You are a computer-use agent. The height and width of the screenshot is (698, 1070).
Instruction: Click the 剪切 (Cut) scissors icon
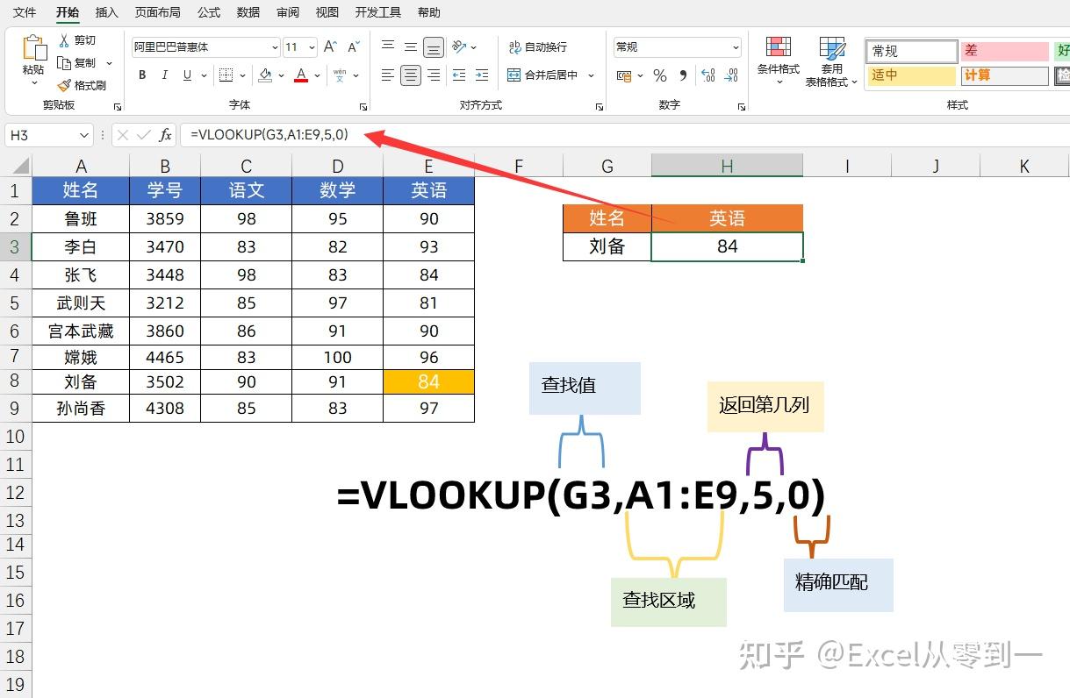[63, 39]
